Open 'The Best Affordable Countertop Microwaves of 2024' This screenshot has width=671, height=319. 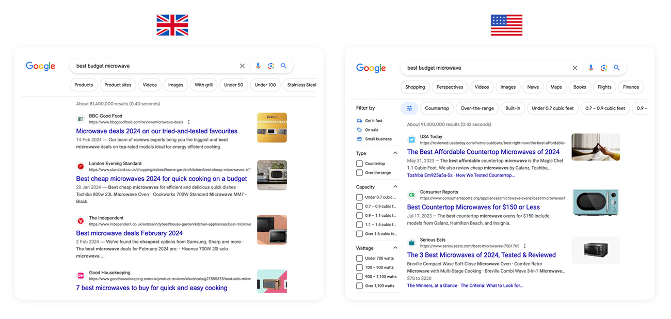coord(483,152)
